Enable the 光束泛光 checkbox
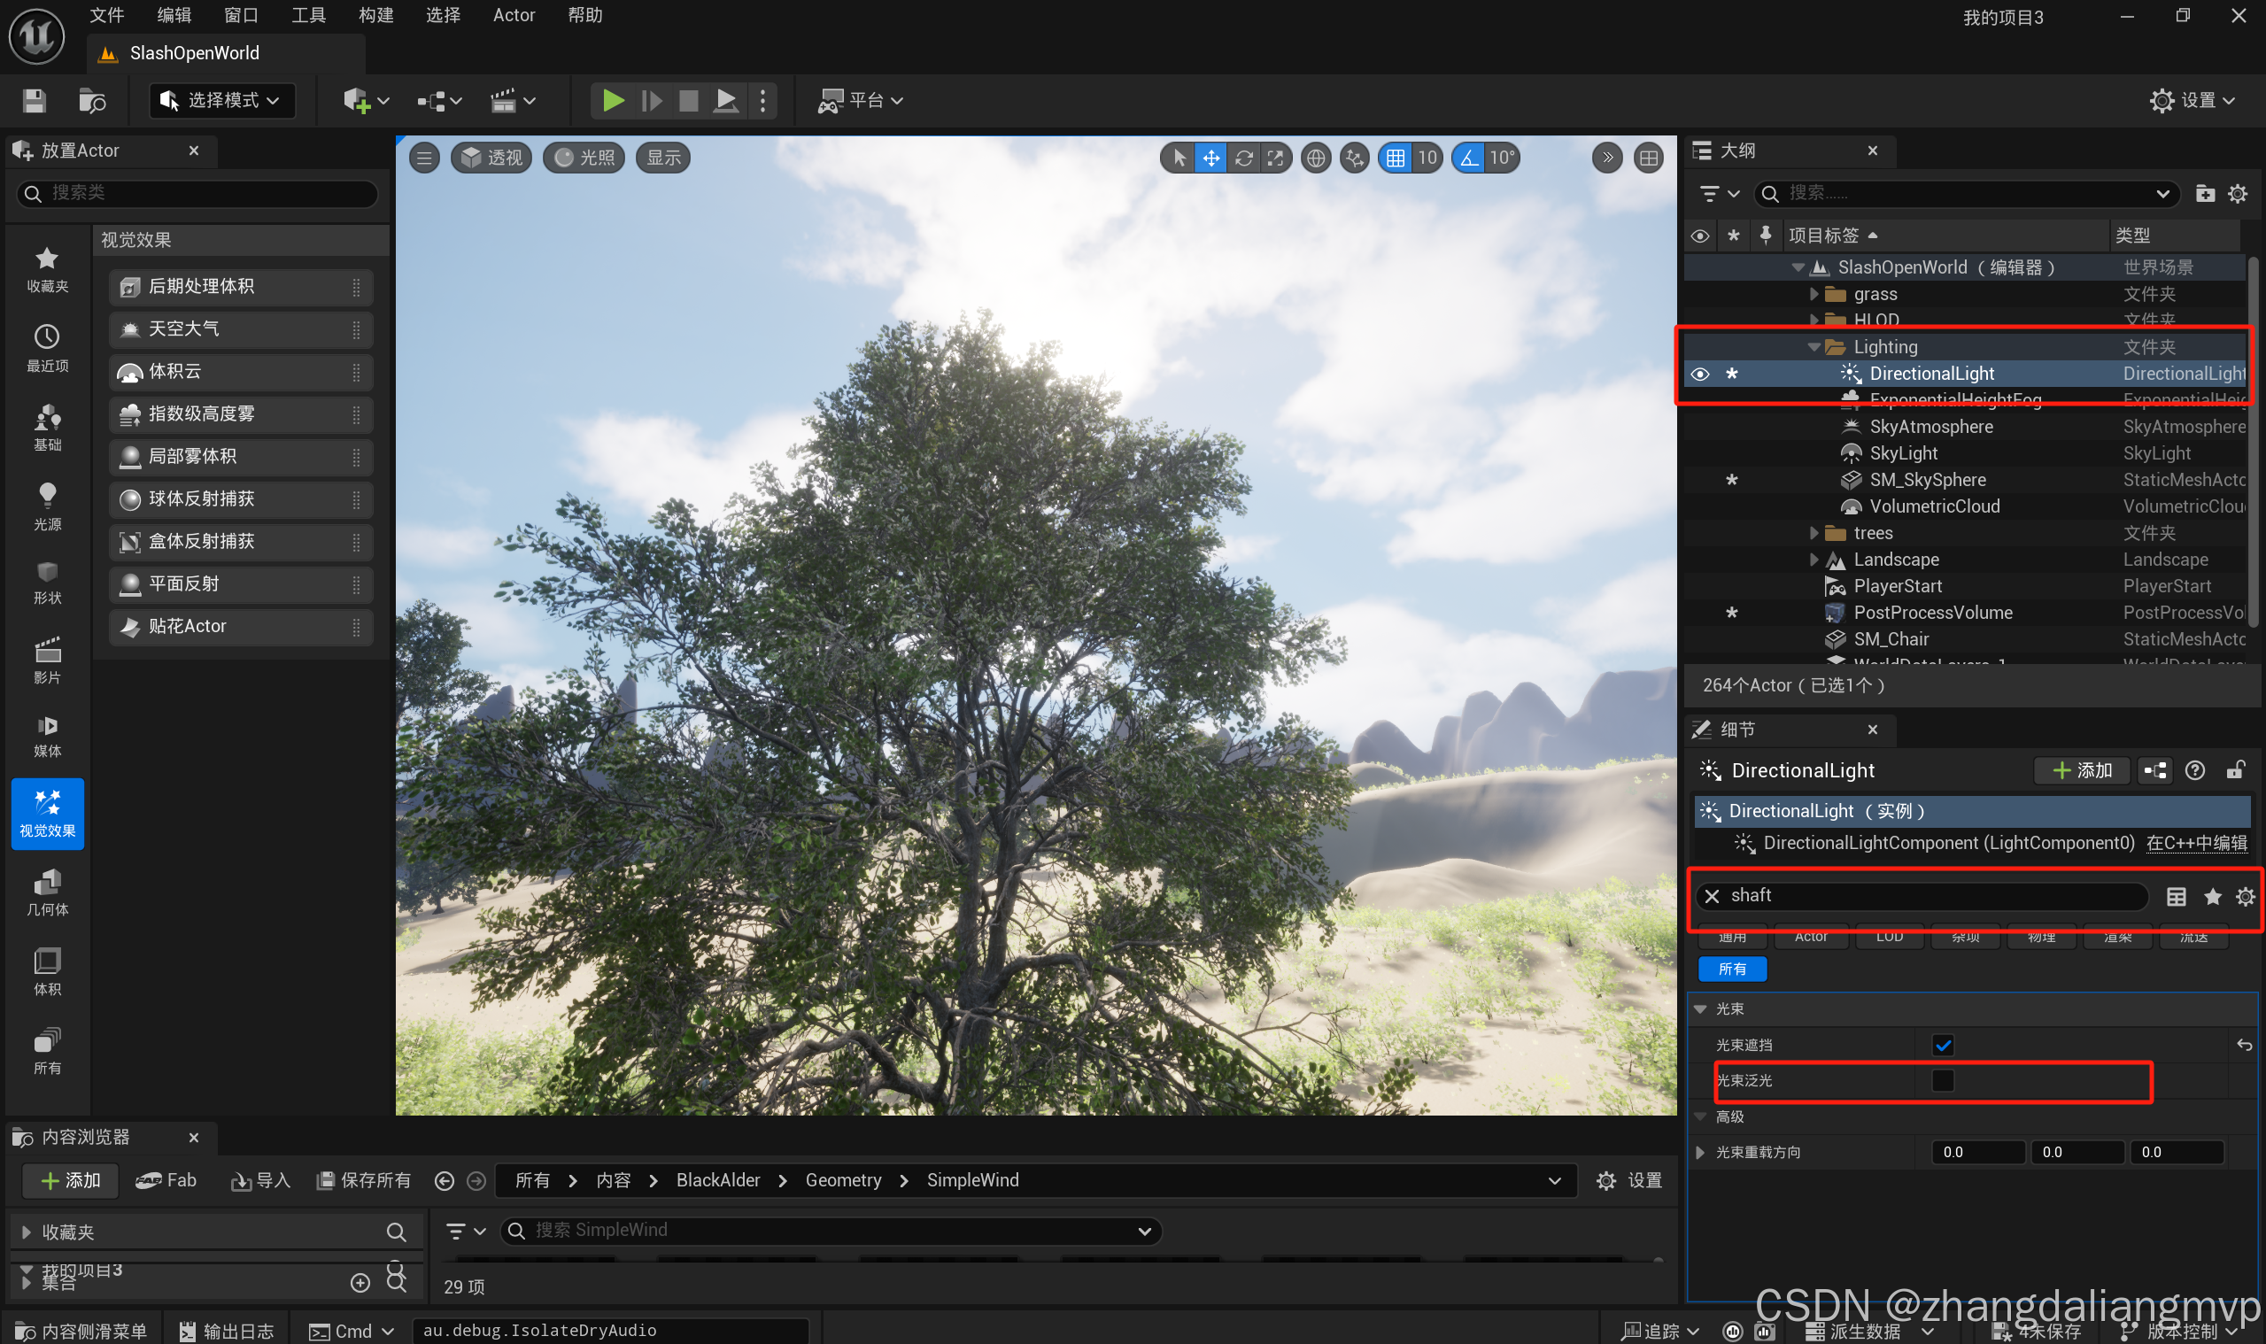 [x=1943, y=1080]
